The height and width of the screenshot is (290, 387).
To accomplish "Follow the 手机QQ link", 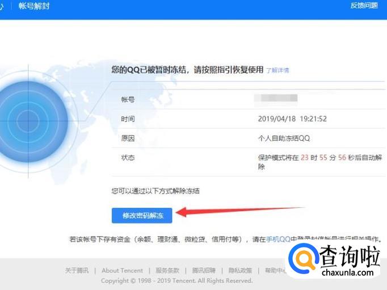I will point(278,239).
